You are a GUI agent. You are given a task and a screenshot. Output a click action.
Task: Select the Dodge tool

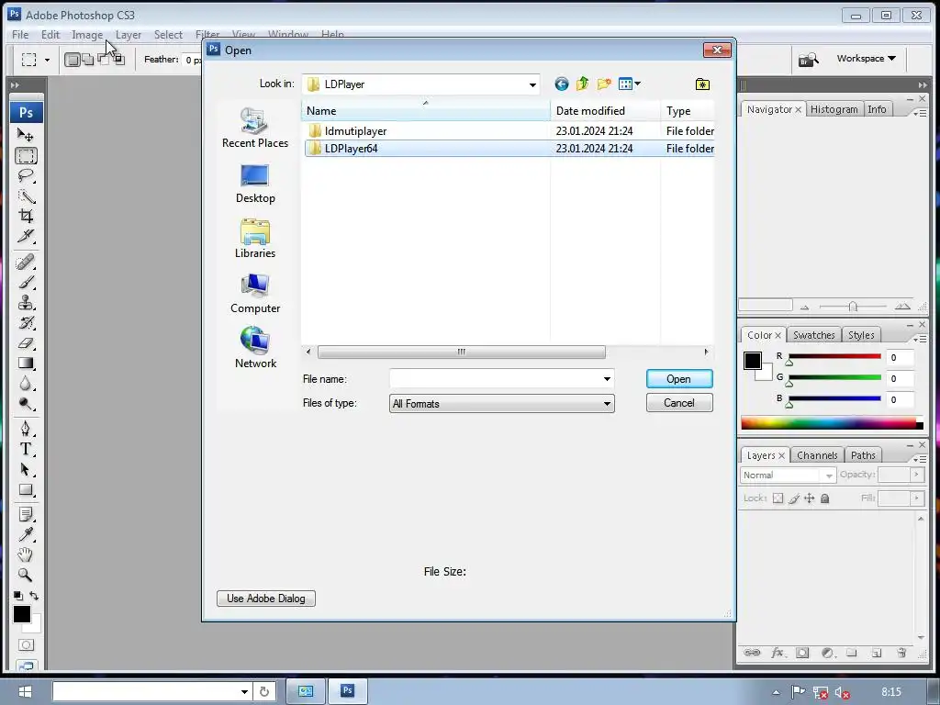[x=26, y=404]
